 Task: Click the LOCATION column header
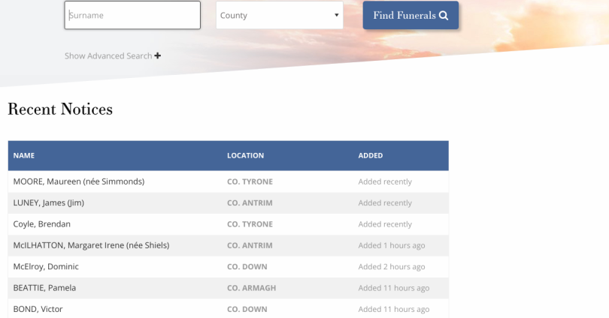click(x=245, y=156)
